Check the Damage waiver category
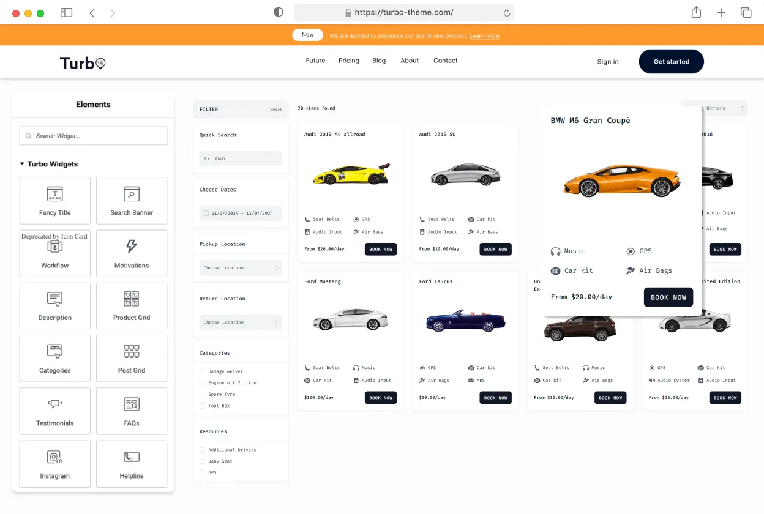764x514 pixels. pos(202,371)
